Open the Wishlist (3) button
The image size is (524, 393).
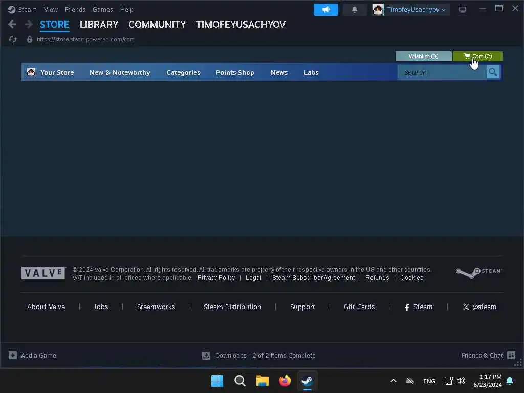[423, 56]
